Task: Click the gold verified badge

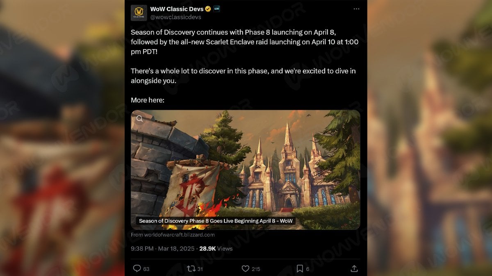Action: [208, 9]
